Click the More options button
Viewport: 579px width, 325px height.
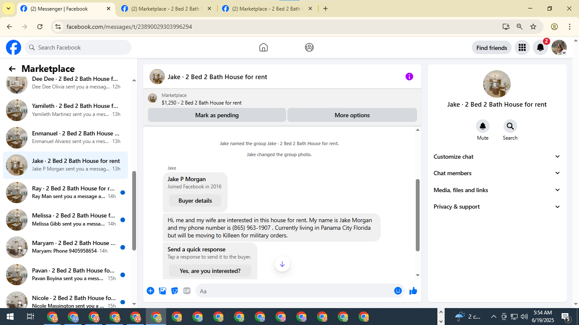352,115
